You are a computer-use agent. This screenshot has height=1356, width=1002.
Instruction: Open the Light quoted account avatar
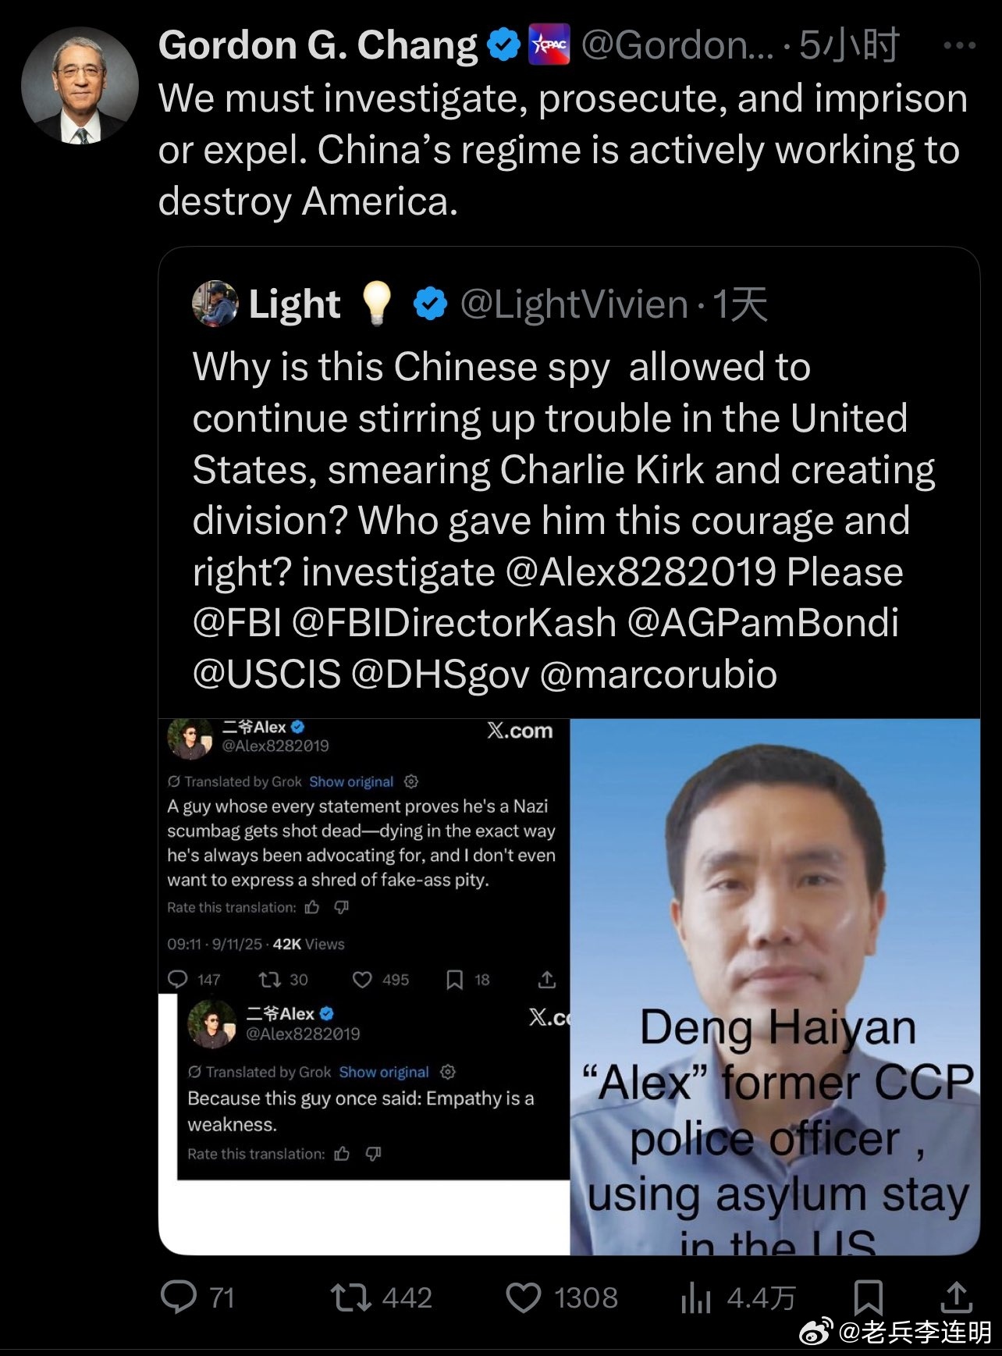pyautogui.click(x=215, y=304)
